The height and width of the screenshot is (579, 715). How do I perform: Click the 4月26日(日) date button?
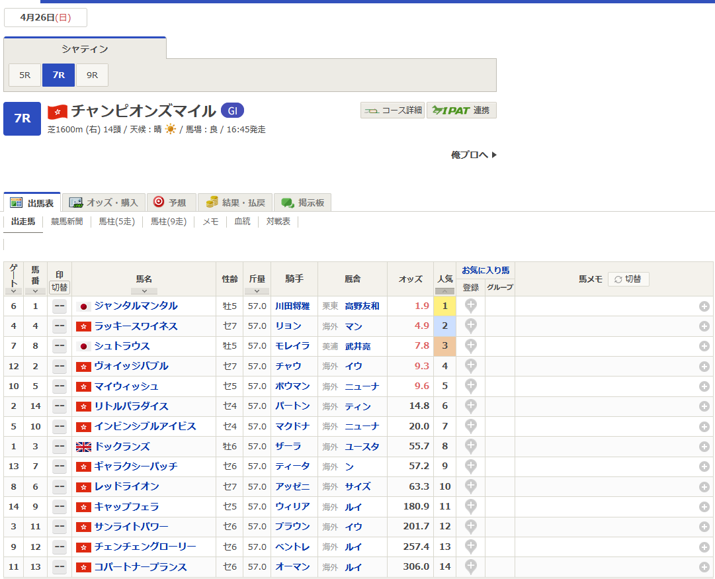point(46,18)
